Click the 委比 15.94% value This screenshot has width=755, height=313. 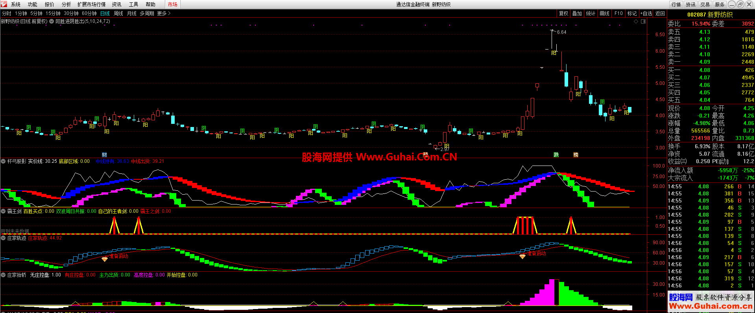[701, 24]
